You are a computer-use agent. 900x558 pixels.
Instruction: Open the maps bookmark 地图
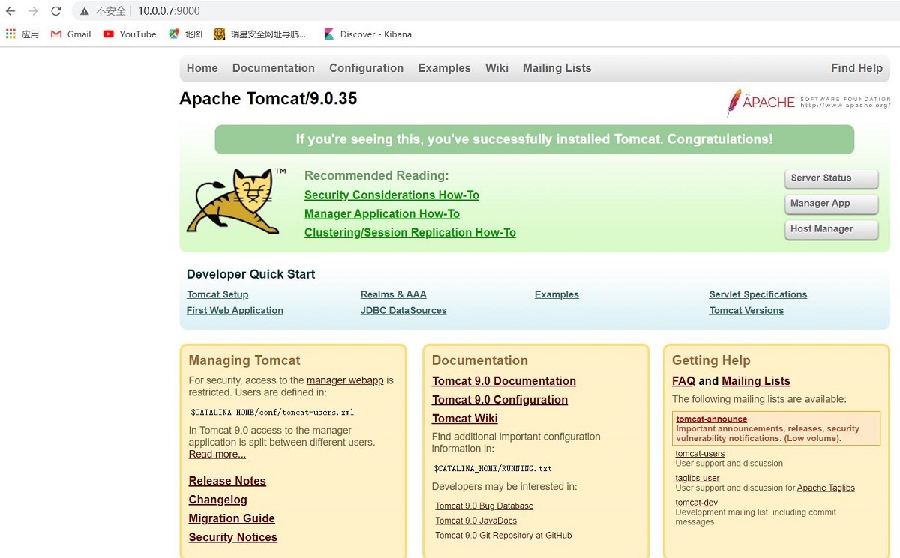coord(185,34)
